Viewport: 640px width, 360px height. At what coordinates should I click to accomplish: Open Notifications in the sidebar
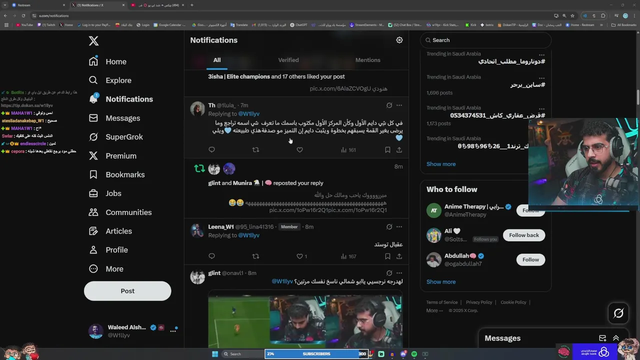click(120, 99)
